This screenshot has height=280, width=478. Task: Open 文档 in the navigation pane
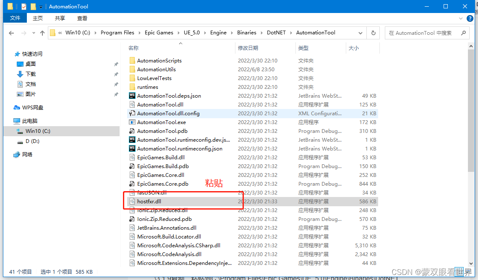point(31,84)
